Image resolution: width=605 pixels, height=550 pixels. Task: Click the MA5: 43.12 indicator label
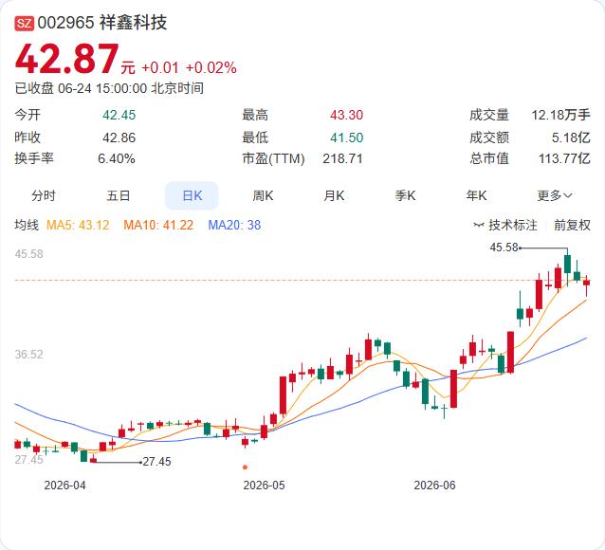(78, 225)
